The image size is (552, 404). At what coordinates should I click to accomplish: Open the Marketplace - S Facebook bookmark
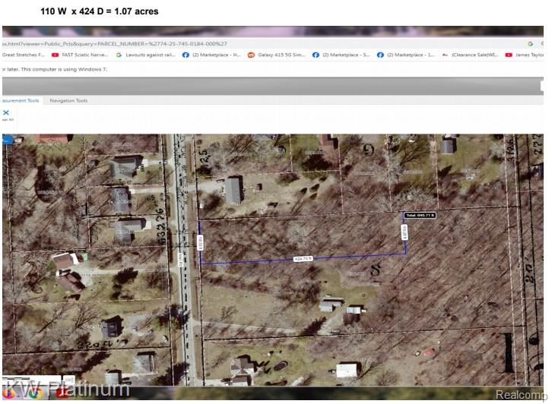[x=341, y=55]
